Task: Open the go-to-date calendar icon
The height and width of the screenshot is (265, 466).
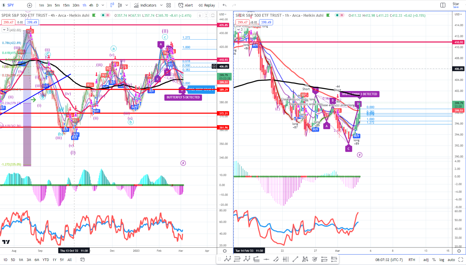Action: point(82,260)
